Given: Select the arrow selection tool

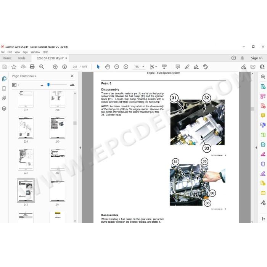Looking at the screenshot, I should 98,67.
